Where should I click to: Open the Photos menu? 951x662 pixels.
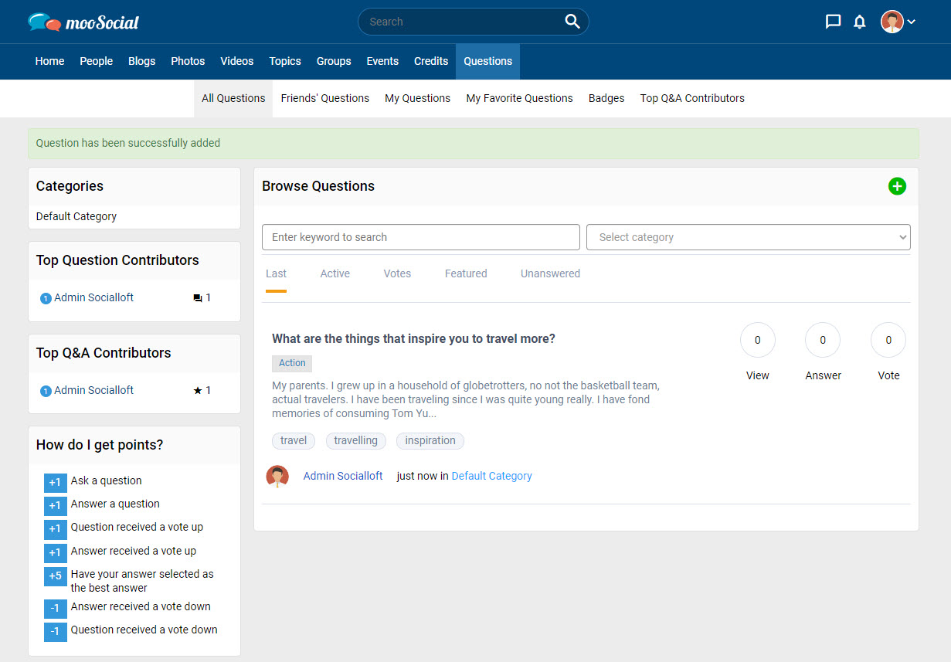click(x=188, y=61)
